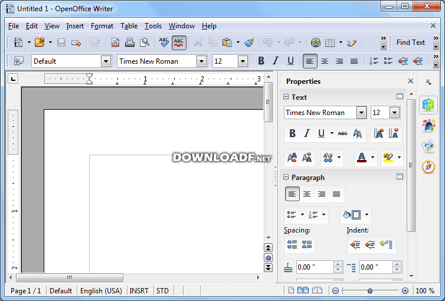Close the Properties sidebar deck
Viewport: 445px width, 301px height.
pyautogui.click(x=410, y=81)
